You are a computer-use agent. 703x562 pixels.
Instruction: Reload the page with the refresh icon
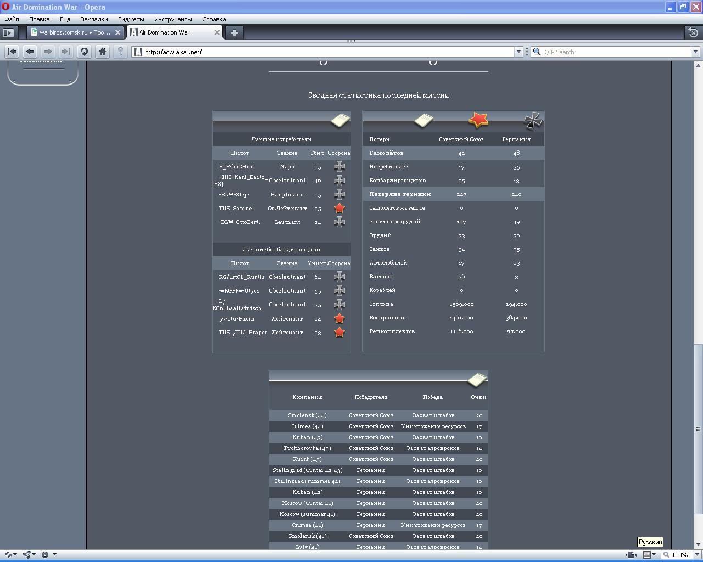click(84, 52)
